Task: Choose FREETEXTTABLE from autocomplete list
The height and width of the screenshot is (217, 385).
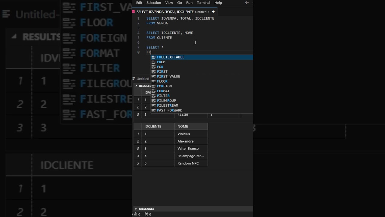Action: click(x=202, y=57)
